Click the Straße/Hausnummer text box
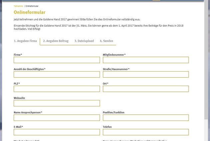Screen dimensions: 210x141 point(146,74)
